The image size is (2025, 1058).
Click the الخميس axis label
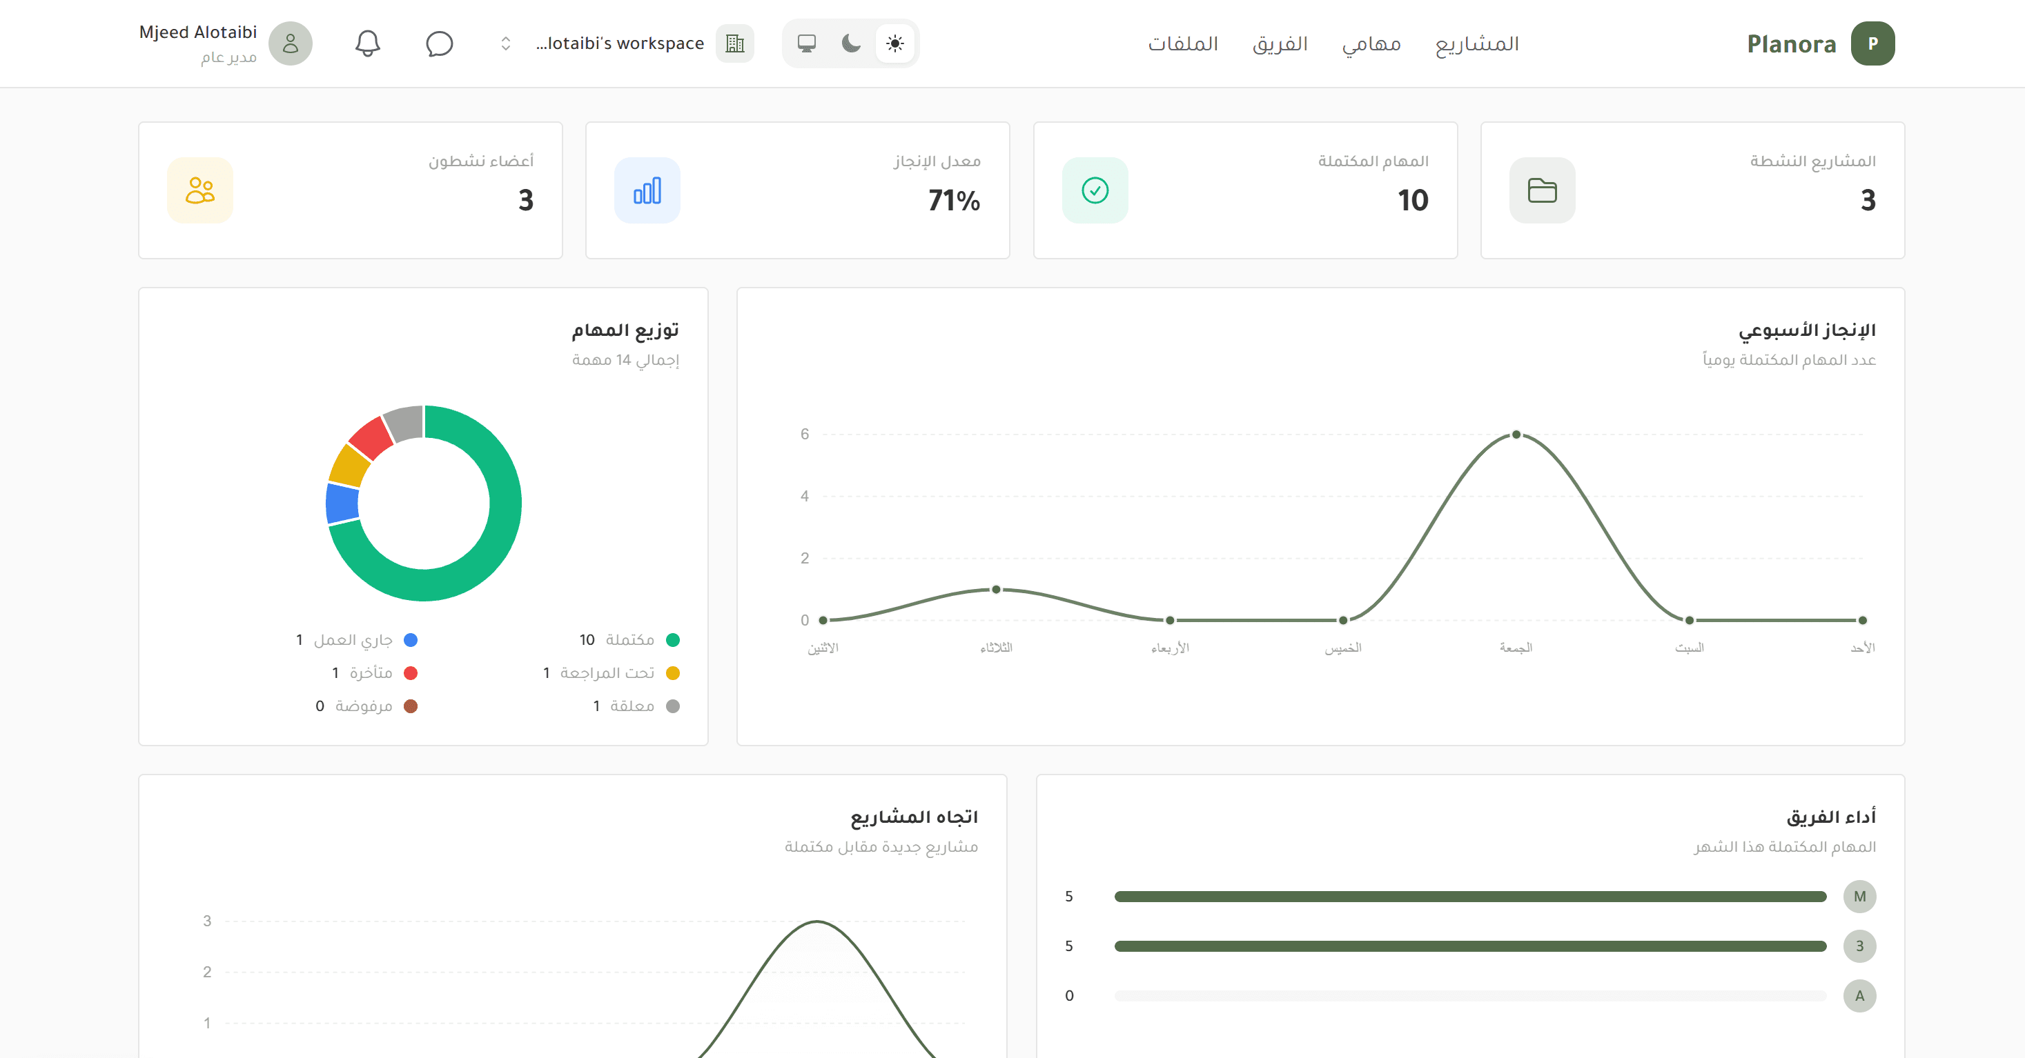tap(1342, 648)
